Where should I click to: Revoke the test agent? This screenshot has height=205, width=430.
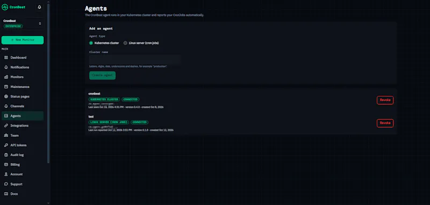[x=385, y=123]
